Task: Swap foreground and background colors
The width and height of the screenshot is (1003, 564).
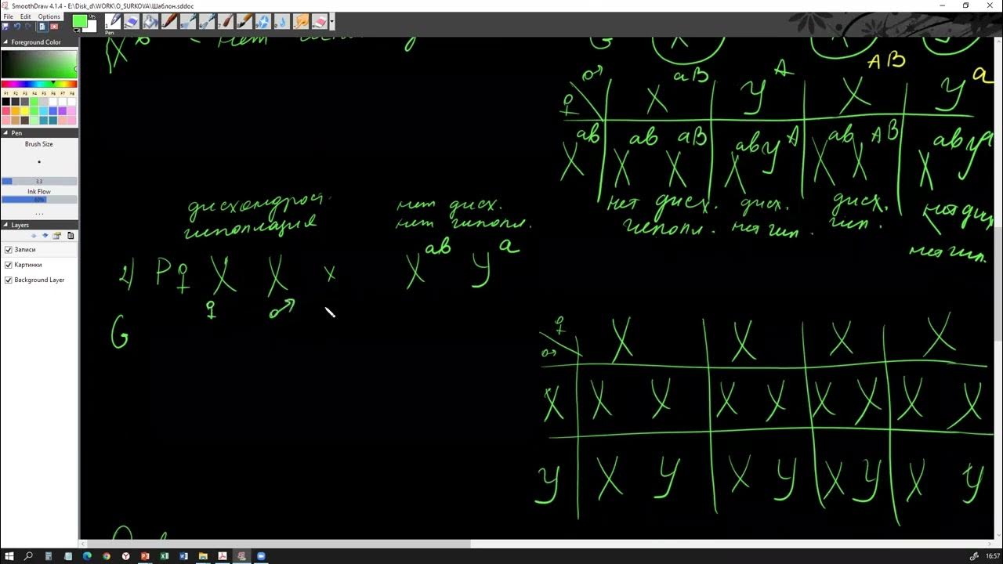Action: pyautogui.click(x=92, y=16)
